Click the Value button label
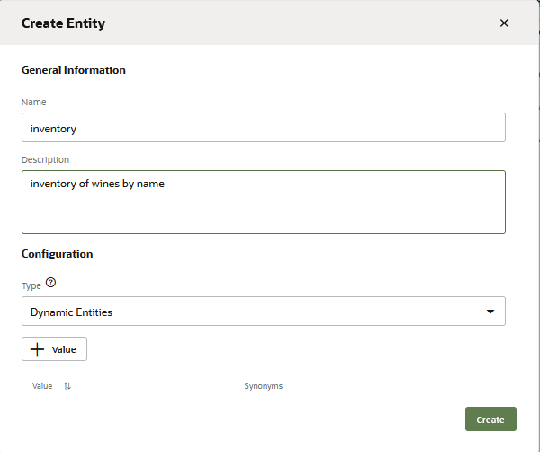This screenshot has height=452, width=540. [64, 349]
